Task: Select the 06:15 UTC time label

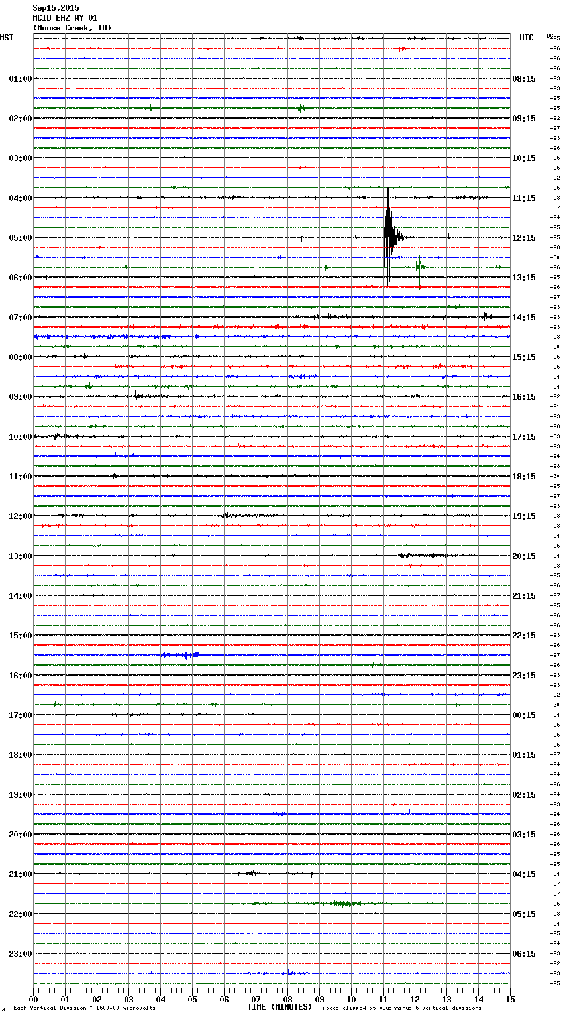Action: 524,954
